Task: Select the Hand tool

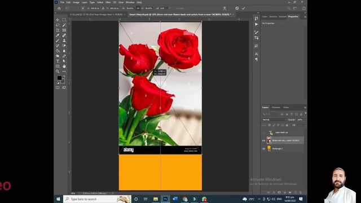Action: pyautogui.click(x=64, y=67)
